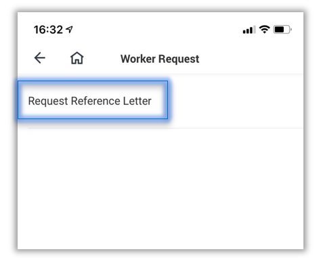Image resolution: width=319 pixels, height=258 pixels.
Task: Go to home via house icon
Action: coord(77,58)
